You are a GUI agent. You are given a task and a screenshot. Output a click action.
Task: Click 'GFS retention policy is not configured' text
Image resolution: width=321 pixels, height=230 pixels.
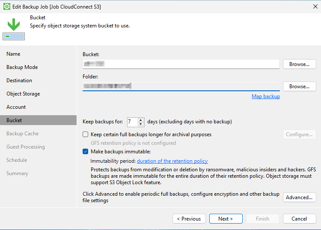(133, 143)
